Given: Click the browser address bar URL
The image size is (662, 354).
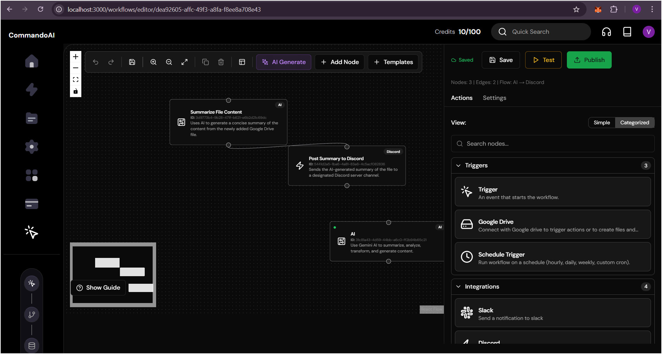Looking at the screenshot, I should (x=164, y=9).
